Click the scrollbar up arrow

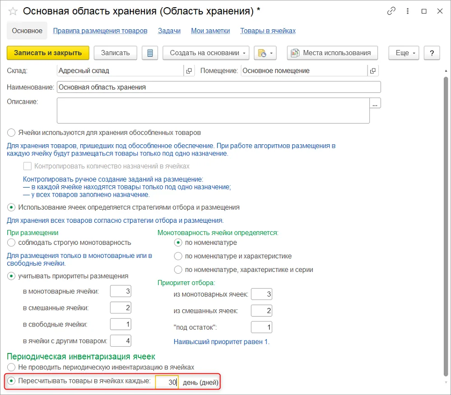446,71
